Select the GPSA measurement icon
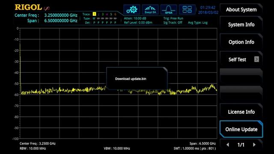Viewport: 274px width, 154px height. pos(169,9)
